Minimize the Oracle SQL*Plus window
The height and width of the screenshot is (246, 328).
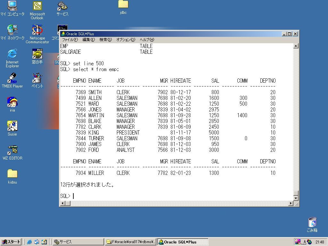click(x=284, y=34)
